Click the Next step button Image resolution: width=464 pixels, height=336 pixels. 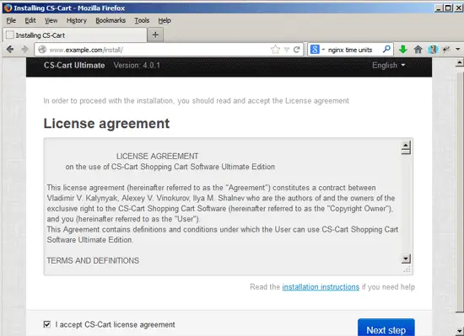click(x=386, y=328)
